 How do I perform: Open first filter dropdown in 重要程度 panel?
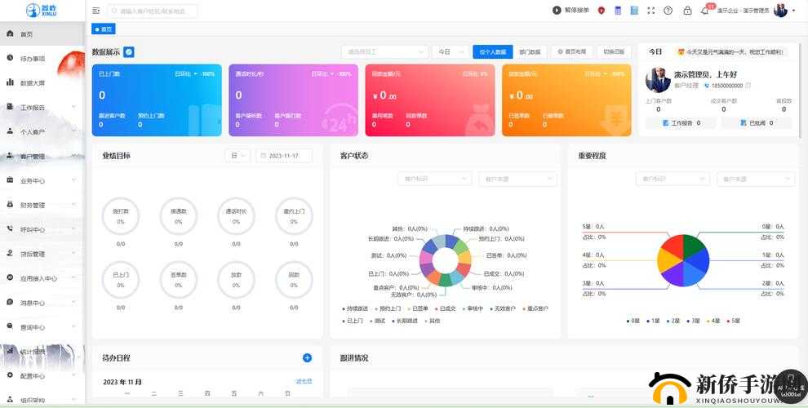coord(673,179)
